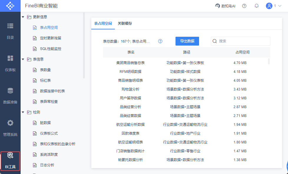
Task: Open the notification bell
Action: pos(256,6)
